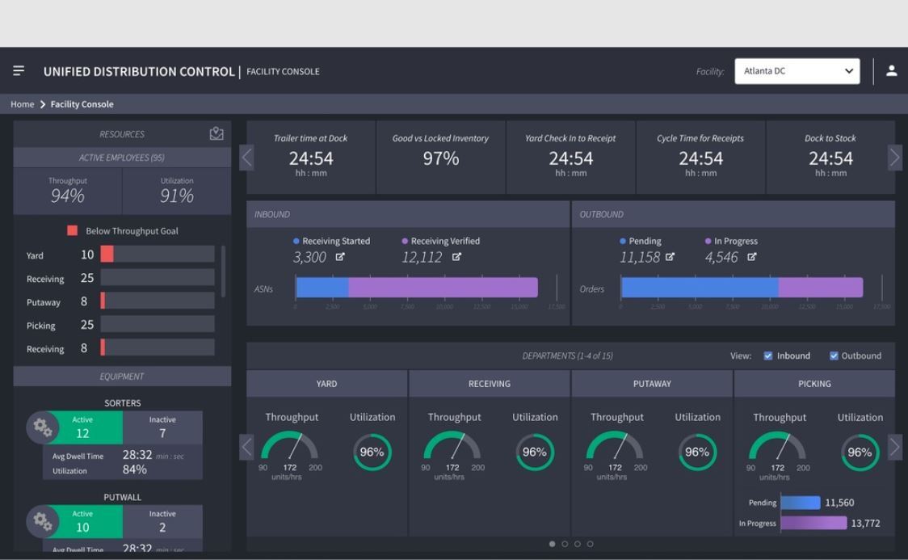Open the hamburger navigation menu
Screen dimensions: 908x560
click(19, 71)
